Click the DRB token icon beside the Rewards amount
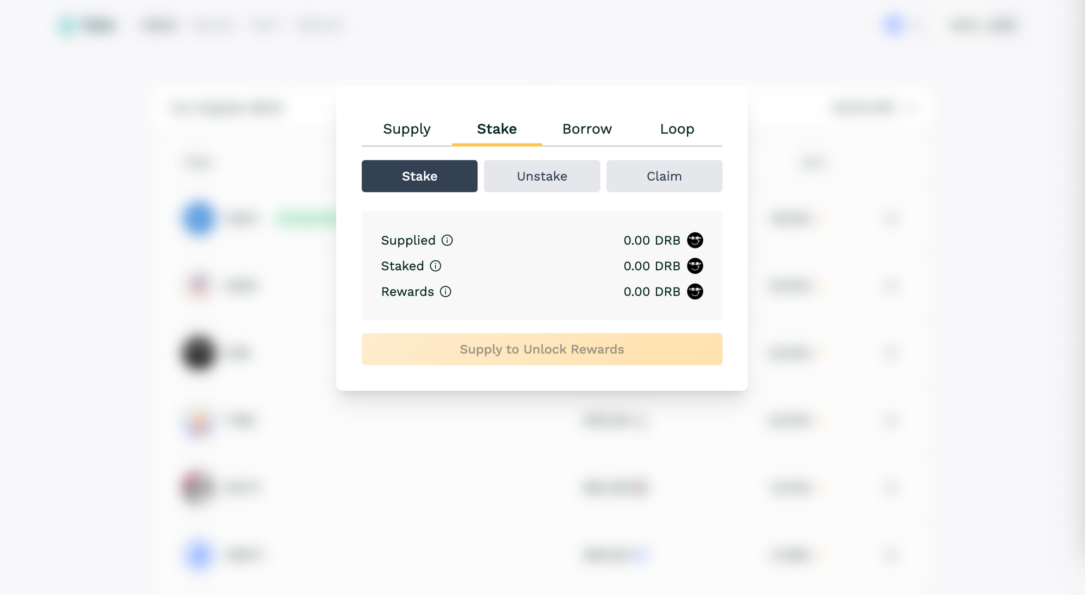 pos(695,292)
